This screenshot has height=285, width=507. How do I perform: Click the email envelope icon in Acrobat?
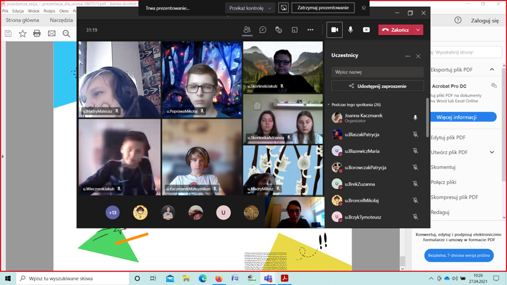52,33
